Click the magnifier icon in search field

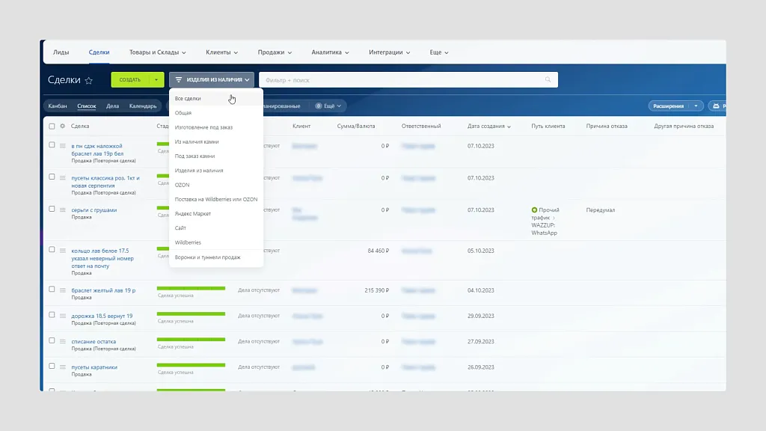click(x=548, y=80)
